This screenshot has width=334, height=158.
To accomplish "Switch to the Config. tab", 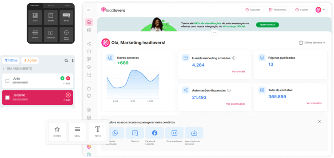I will [x=66, y=5].
